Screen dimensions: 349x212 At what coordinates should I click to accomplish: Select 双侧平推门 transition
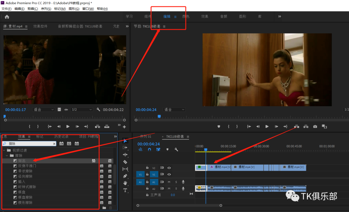pos(27,166)
